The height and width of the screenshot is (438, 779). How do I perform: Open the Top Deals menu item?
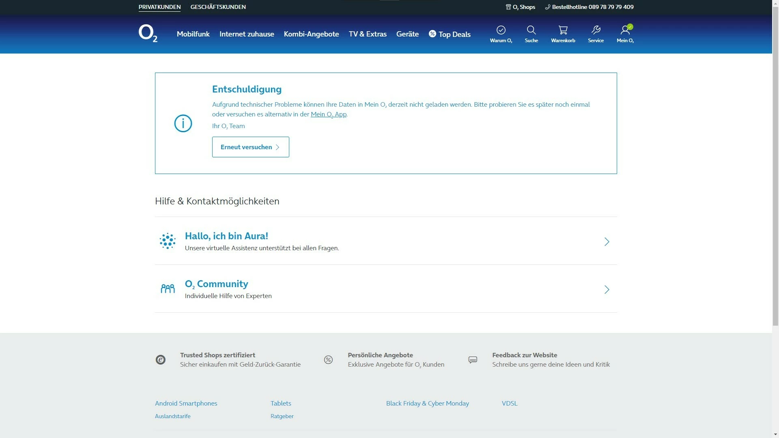(x=450, y=34)
